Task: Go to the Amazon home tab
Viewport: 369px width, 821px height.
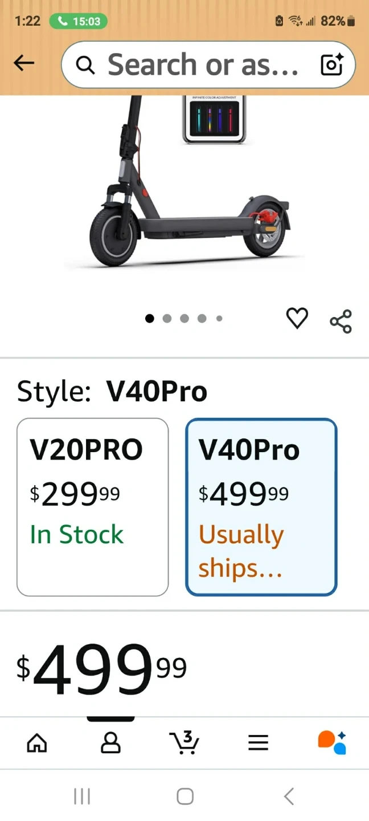Action: 37,742
